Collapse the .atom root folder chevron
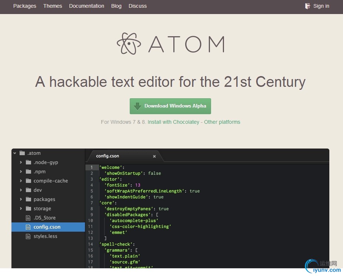 tap(15, 153)
